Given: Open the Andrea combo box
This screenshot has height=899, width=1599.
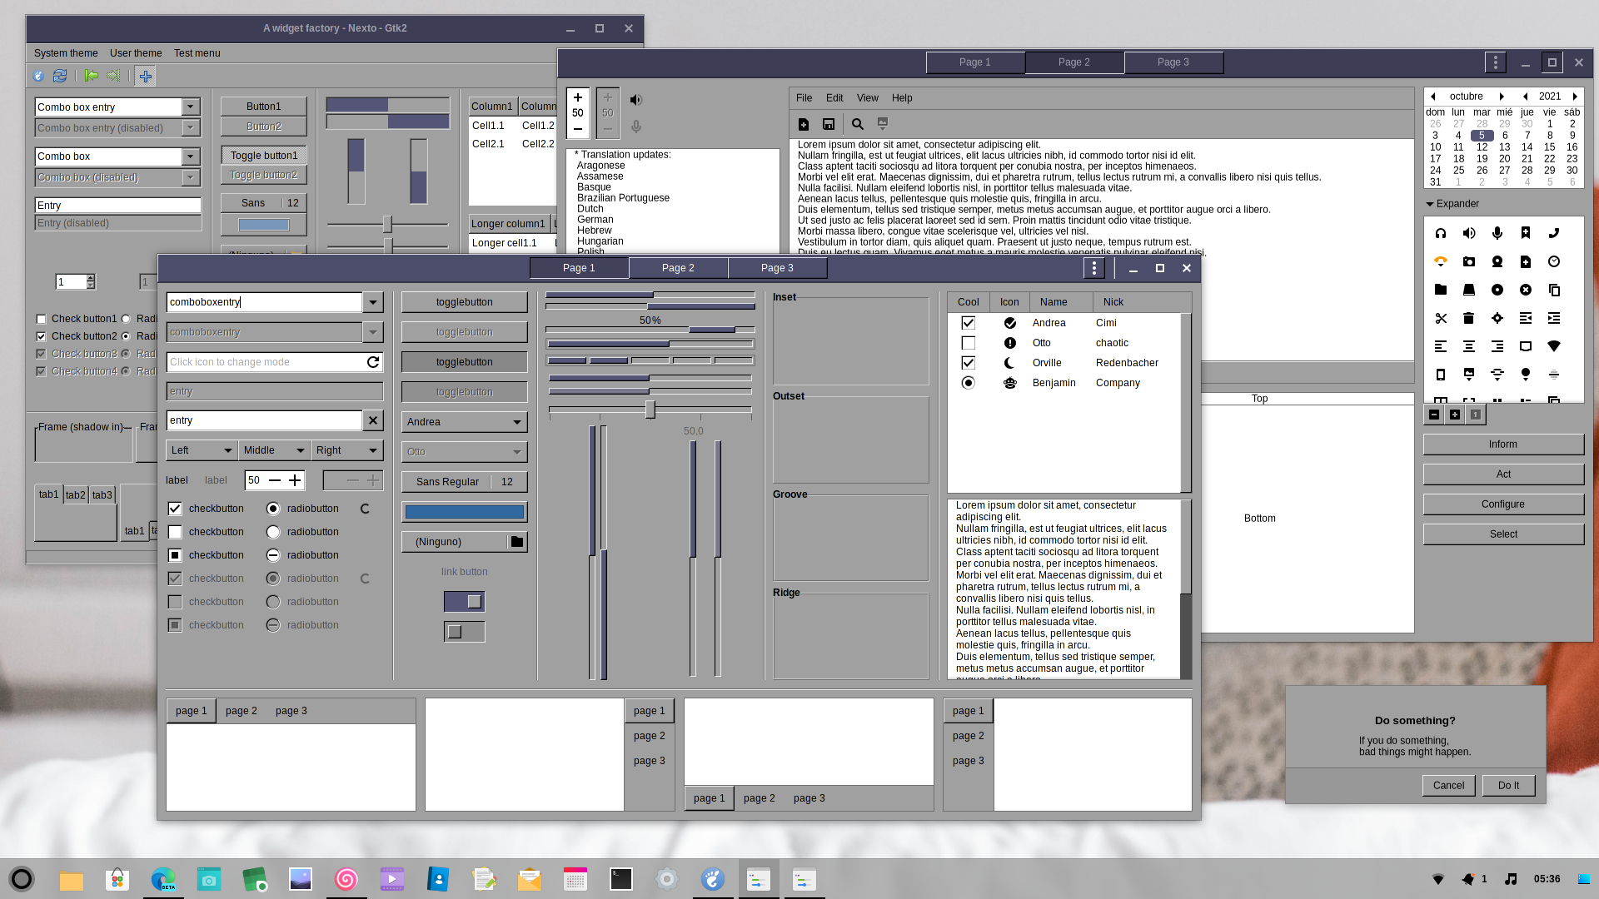Looking at the screenshot, I should [465, 422].
